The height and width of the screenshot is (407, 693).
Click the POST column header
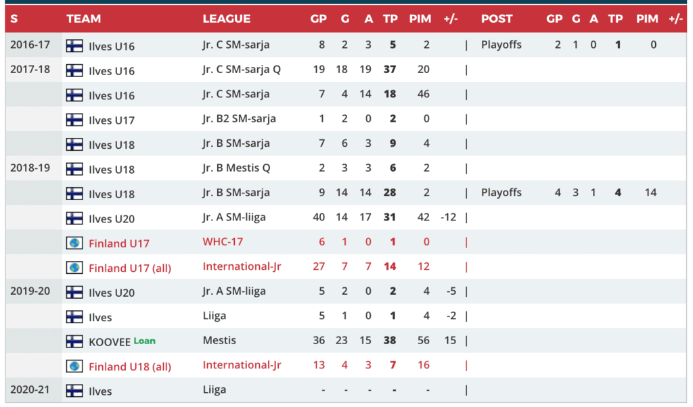click(497, 19)
